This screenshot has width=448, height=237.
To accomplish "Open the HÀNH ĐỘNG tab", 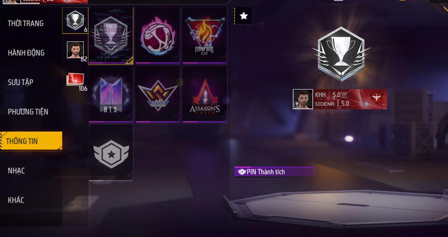I will click(26, 53).
